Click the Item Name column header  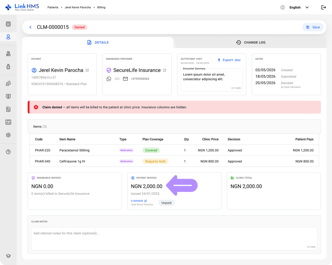[67, 139]
